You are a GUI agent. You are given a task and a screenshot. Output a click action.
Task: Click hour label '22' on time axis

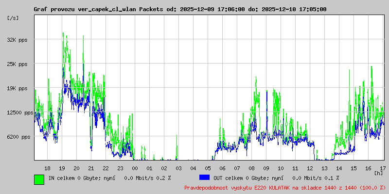click(x=106, y=169)
